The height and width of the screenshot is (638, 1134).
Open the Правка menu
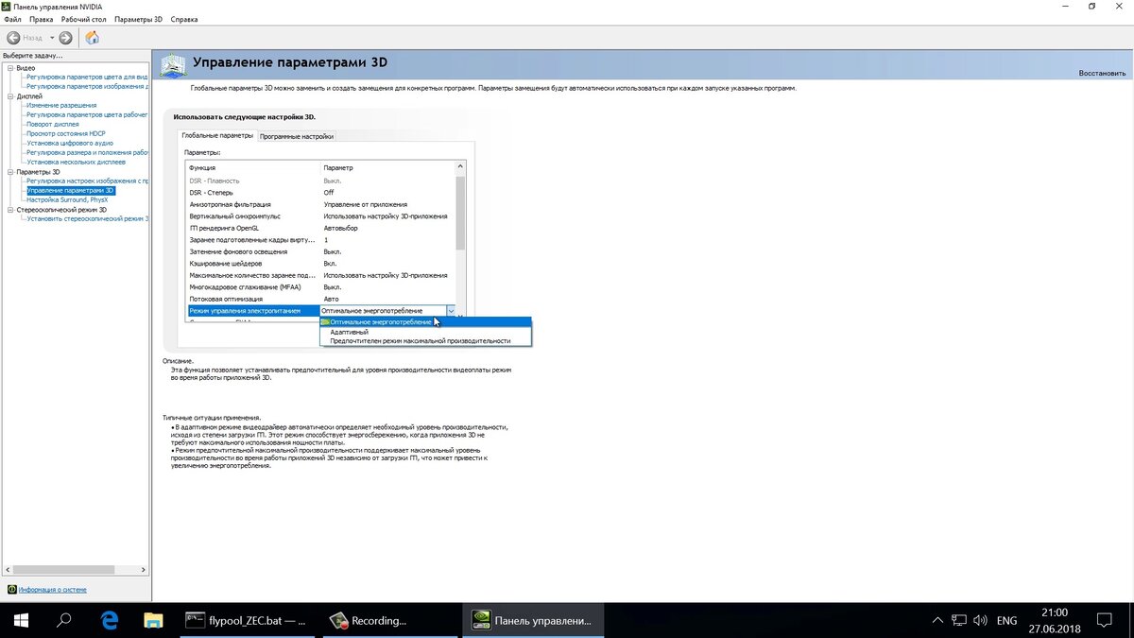pos(42,19)
